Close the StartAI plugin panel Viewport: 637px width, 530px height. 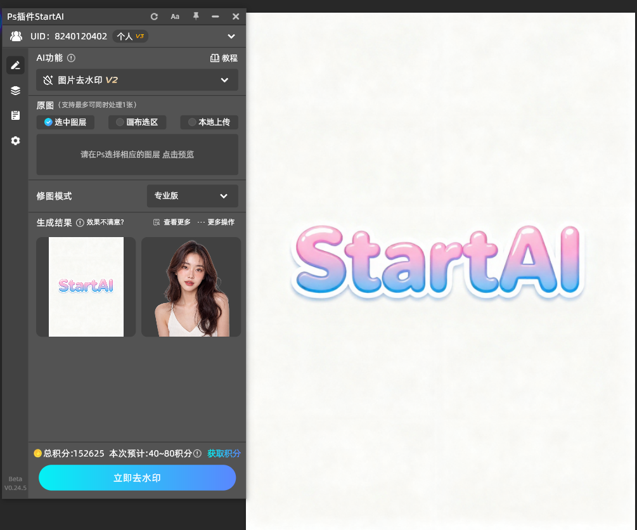(236, 16)
